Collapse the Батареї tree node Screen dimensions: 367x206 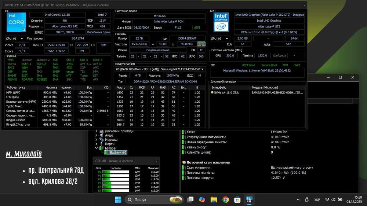[96, 148]
